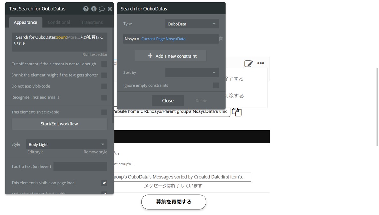Click the info icon in Text panel header
Screen dimensions: 379x215
(94, 9)
